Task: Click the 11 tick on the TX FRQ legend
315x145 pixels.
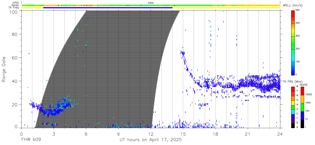Action: tap(297, 118)
